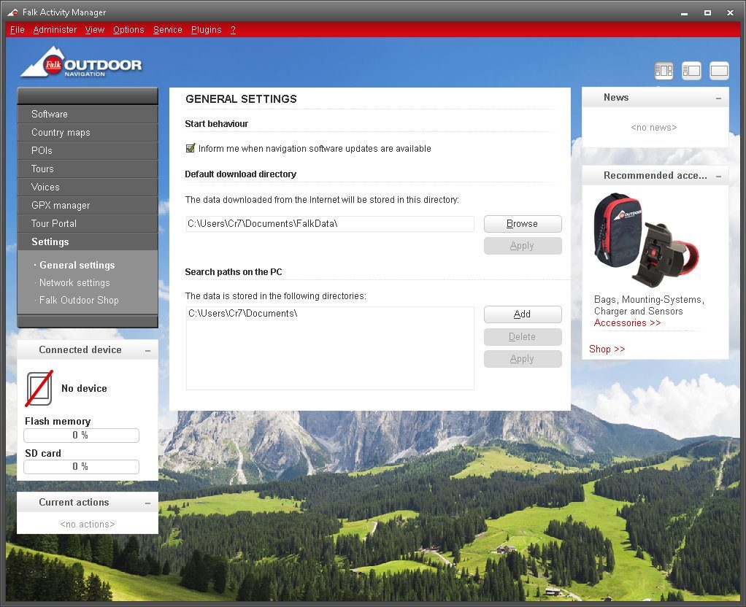Select the two-pane layout view icon
The width and height of the screenshot is (746, 607).
click(691, 70)
